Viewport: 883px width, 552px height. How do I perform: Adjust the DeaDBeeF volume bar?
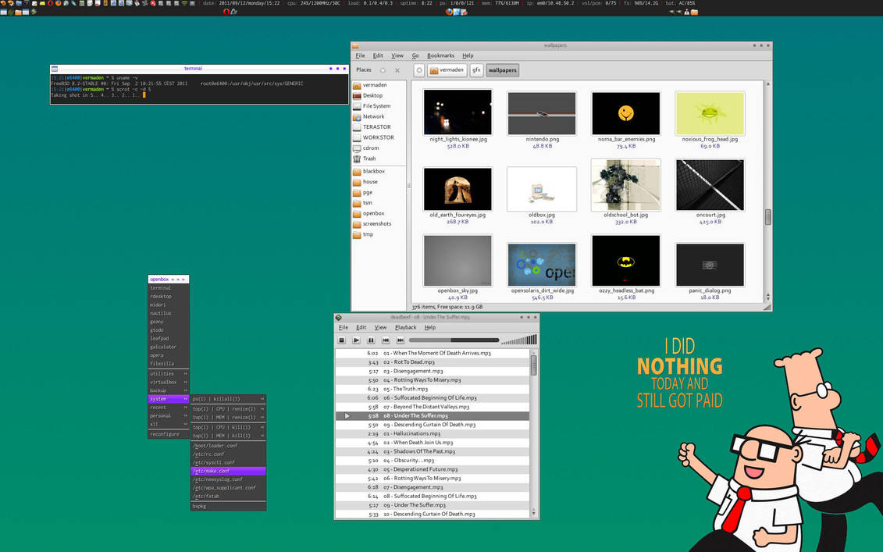point(518,339)
